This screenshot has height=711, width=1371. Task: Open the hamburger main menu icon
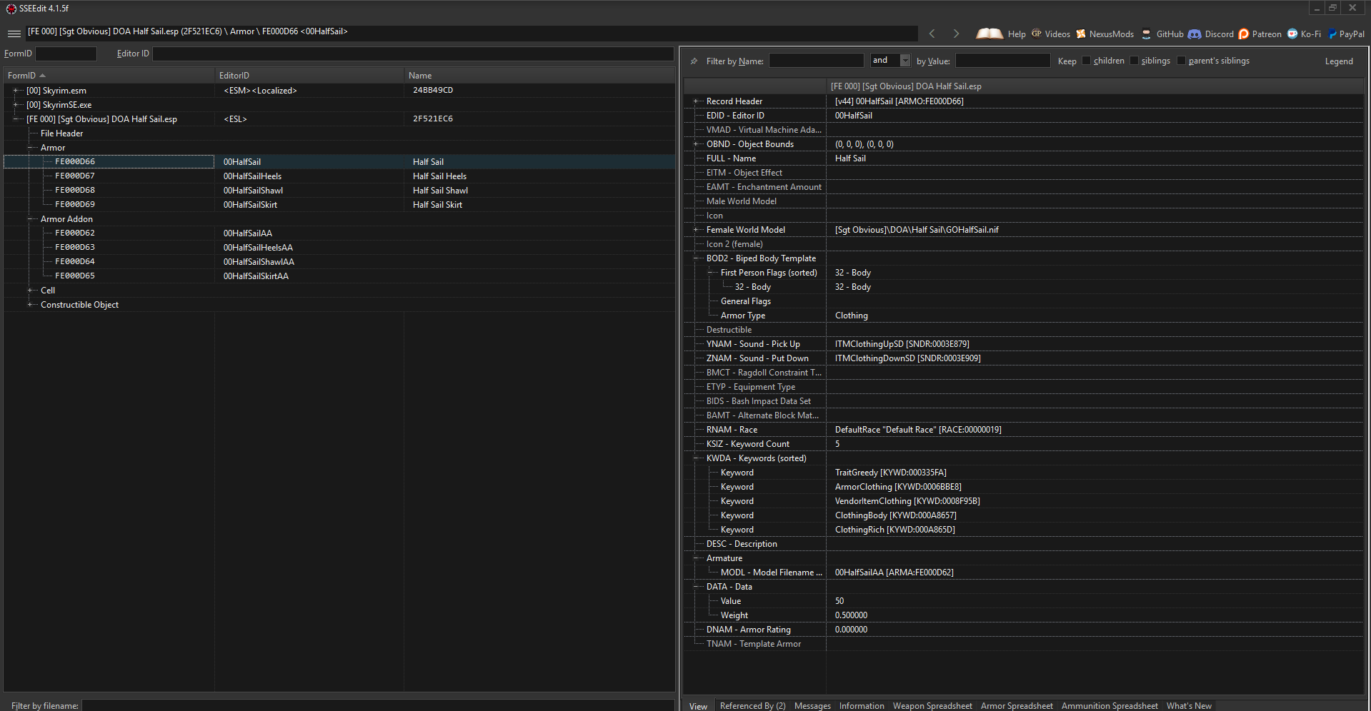pyautogui.click(x=14, y=34)
